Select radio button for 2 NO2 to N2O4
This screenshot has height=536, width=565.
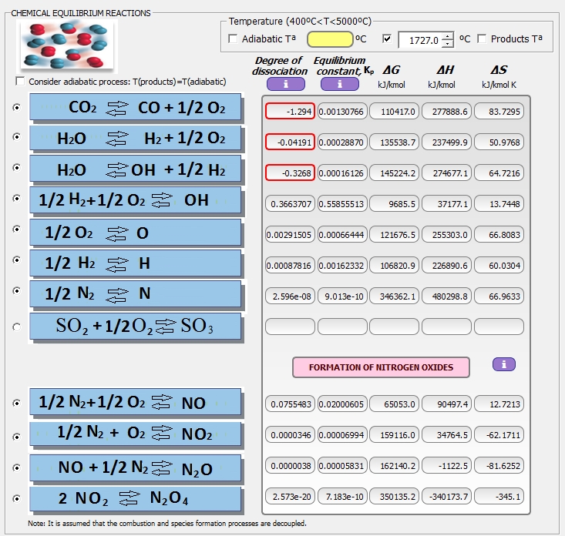(17, 498)
